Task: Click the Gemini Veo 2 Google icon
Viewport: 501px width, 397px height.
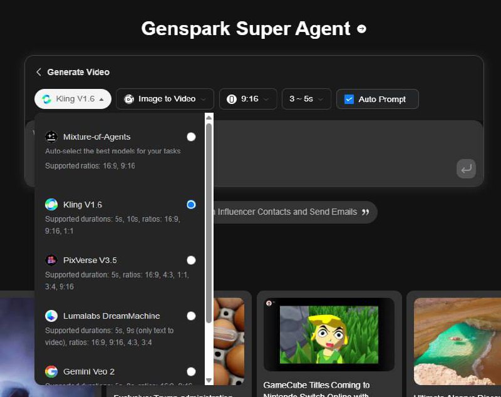Action: (51, 371)
